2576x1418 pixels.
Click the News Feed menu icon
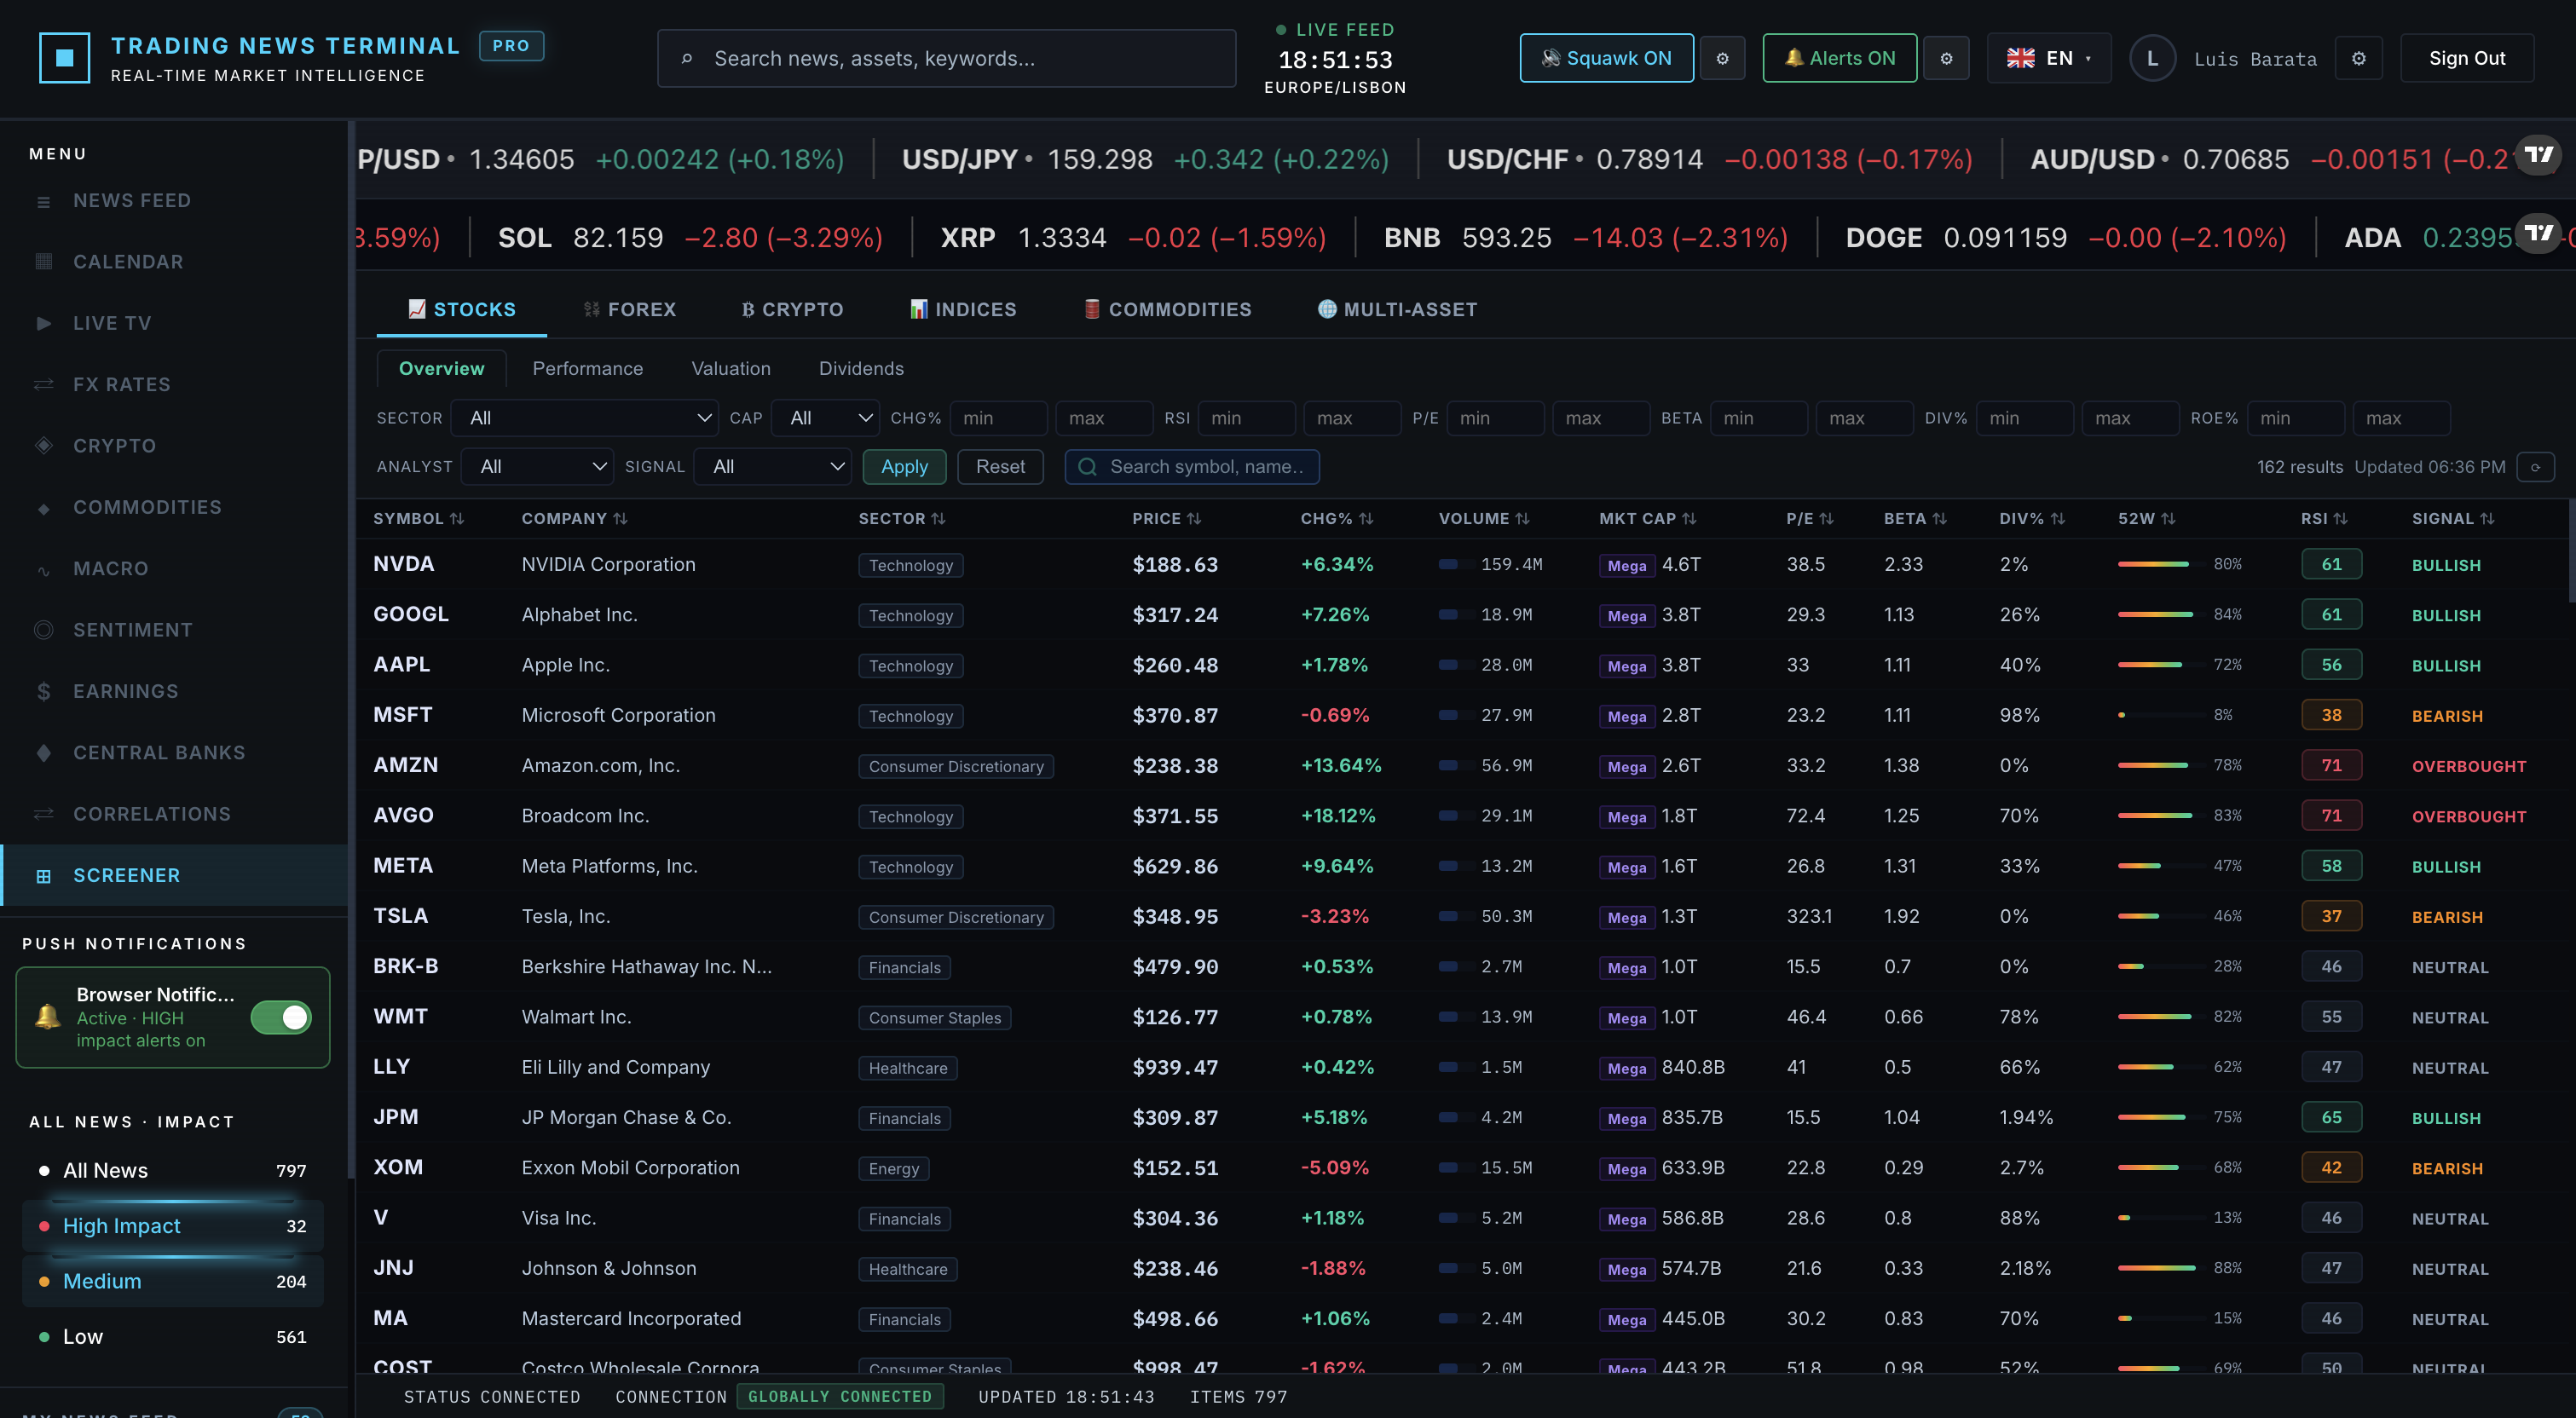[43, 201]
